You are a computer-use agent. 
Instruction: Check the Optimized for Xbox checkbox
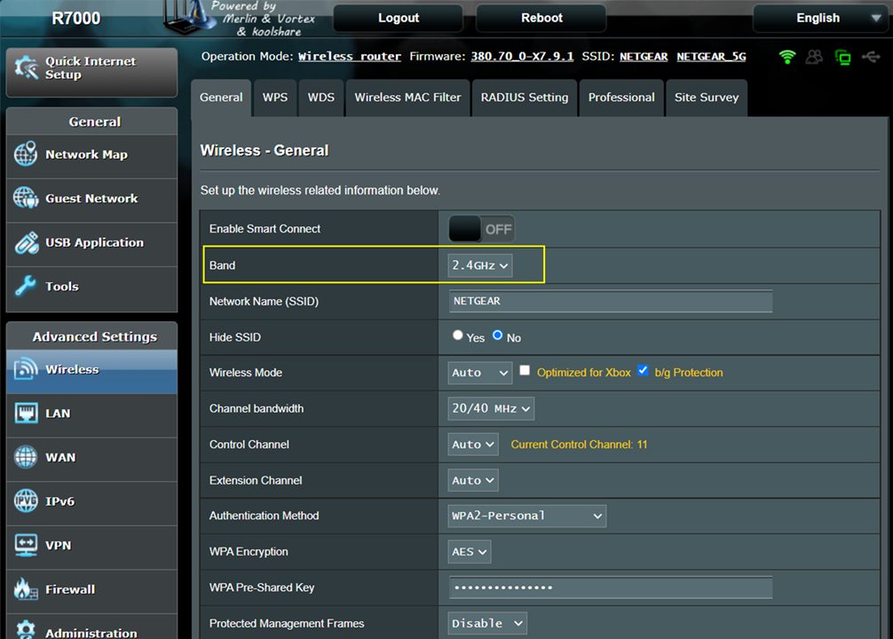(x=526, y=371)
